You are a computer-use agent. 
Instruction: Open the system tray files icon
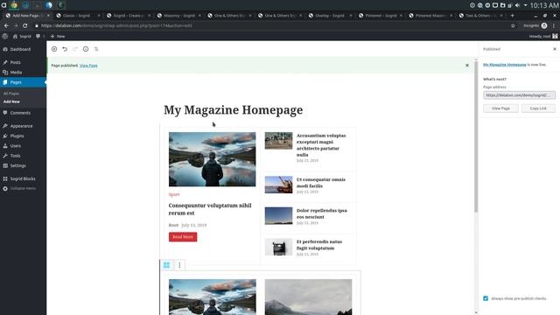[x=502, y=5]
